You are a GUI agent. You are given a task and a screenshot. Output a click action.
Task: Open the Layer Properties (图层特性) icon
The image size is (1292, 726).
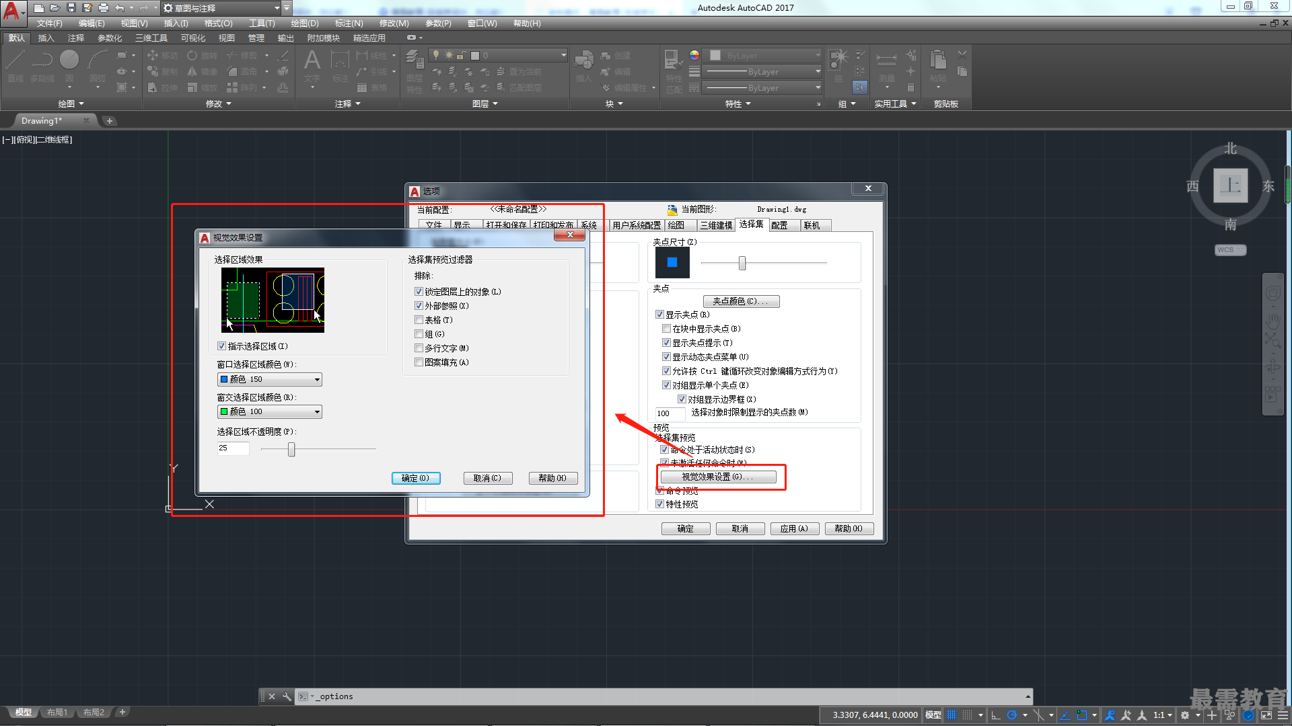(415, 71)
